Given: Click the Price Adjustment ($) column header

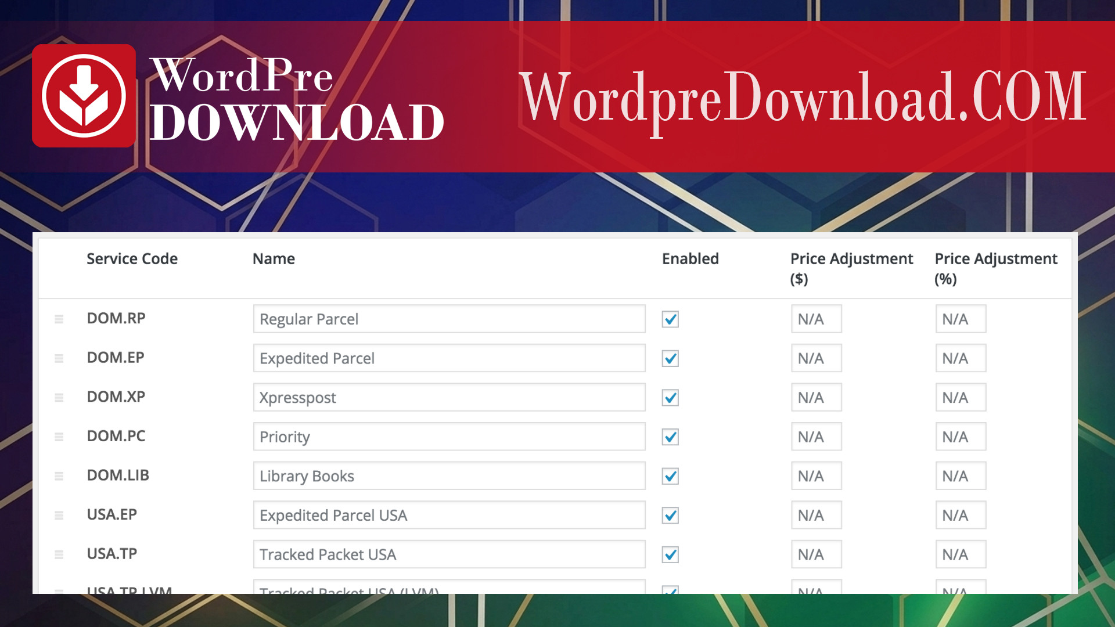Looking at the screenshot, I should point(851,269).
